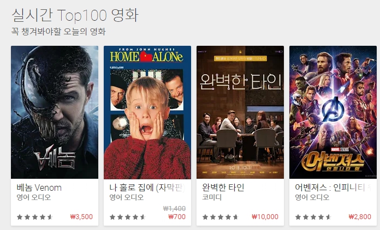The image size is (380, 230).
Task: Click the star rating under Venom
Action: tap(35, 217)
